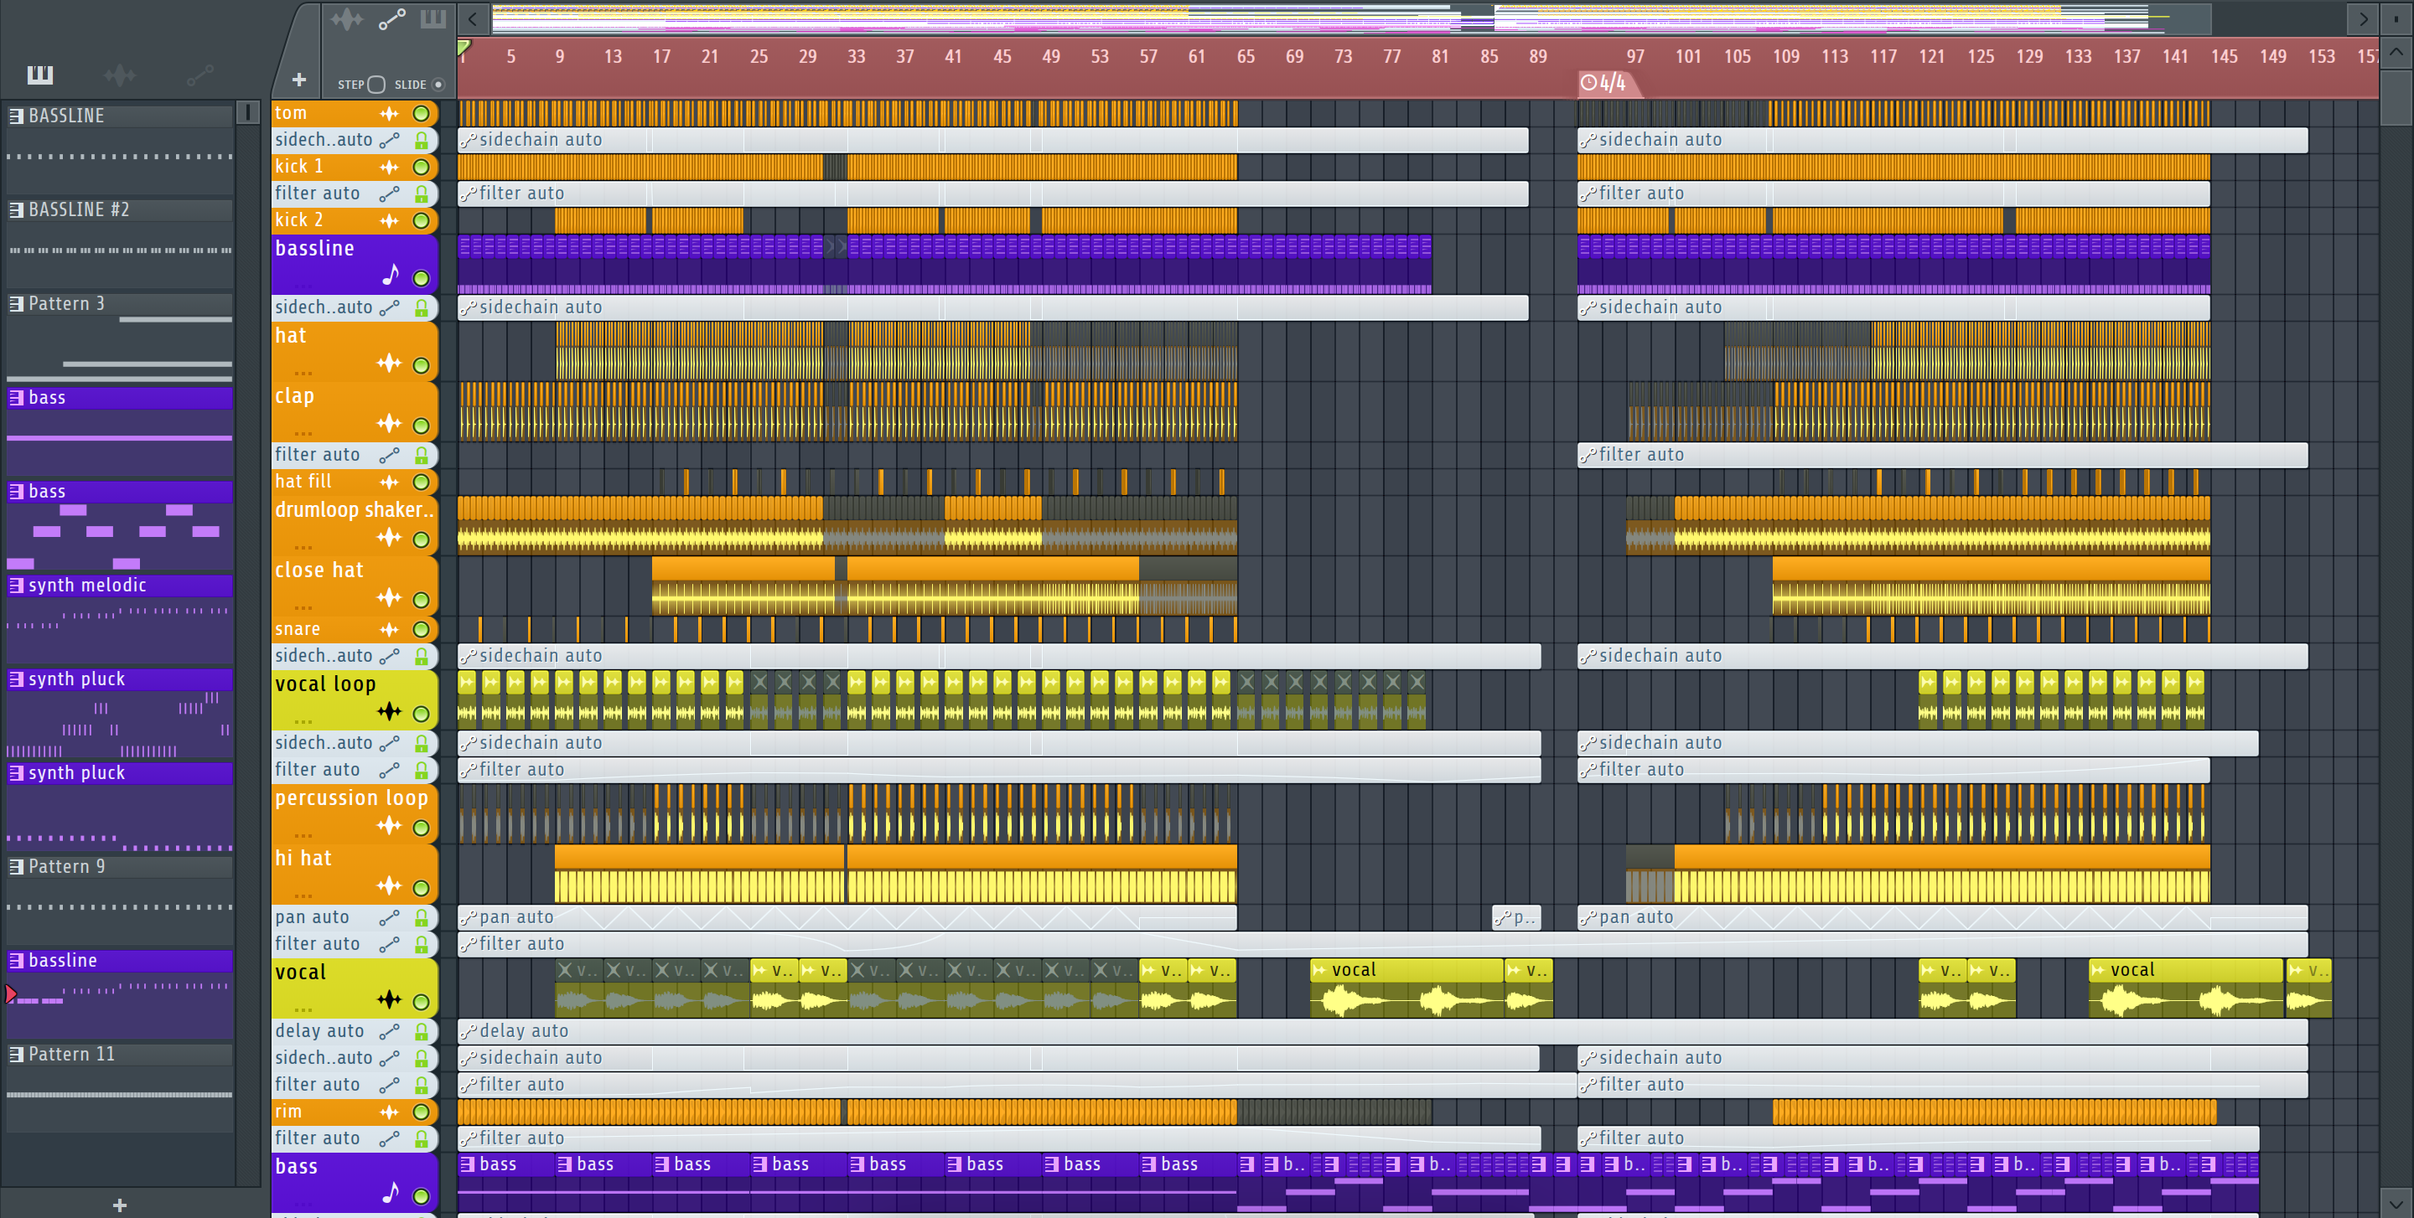The image size is (2414, 1218).
Task: Click the waveform icon on the kick 1 track
Action: pos(389,168)
